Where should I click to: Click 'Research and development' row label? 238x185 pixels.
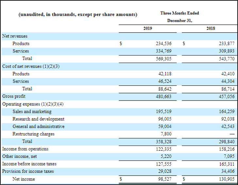[38, 119]
